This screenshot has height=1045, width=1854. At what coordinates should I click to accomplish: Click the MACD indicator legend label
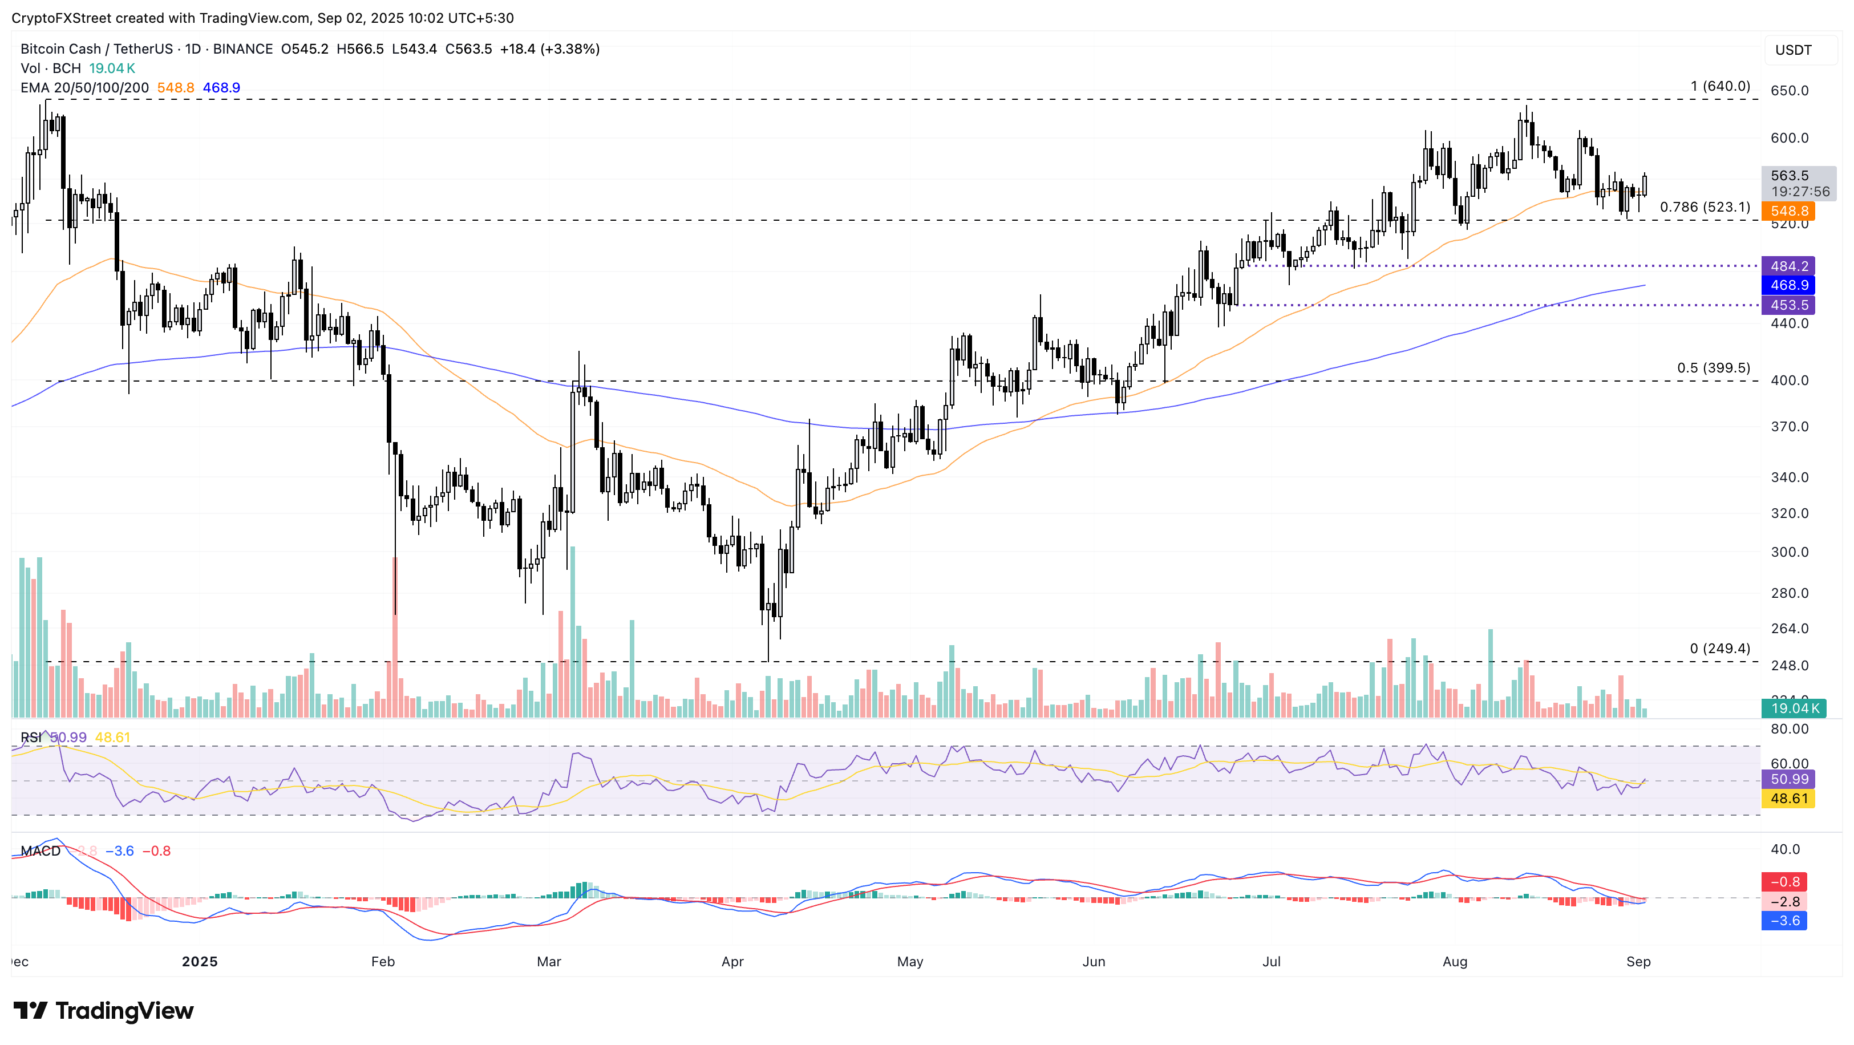[x=41, y=852]
